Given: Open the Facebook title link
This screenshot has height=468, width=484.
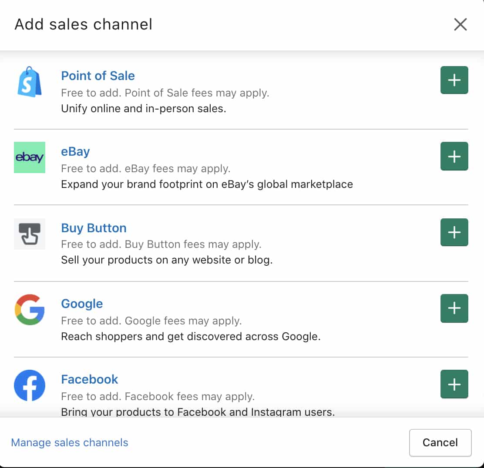Looking at the screenshot, I should point(90,379).
